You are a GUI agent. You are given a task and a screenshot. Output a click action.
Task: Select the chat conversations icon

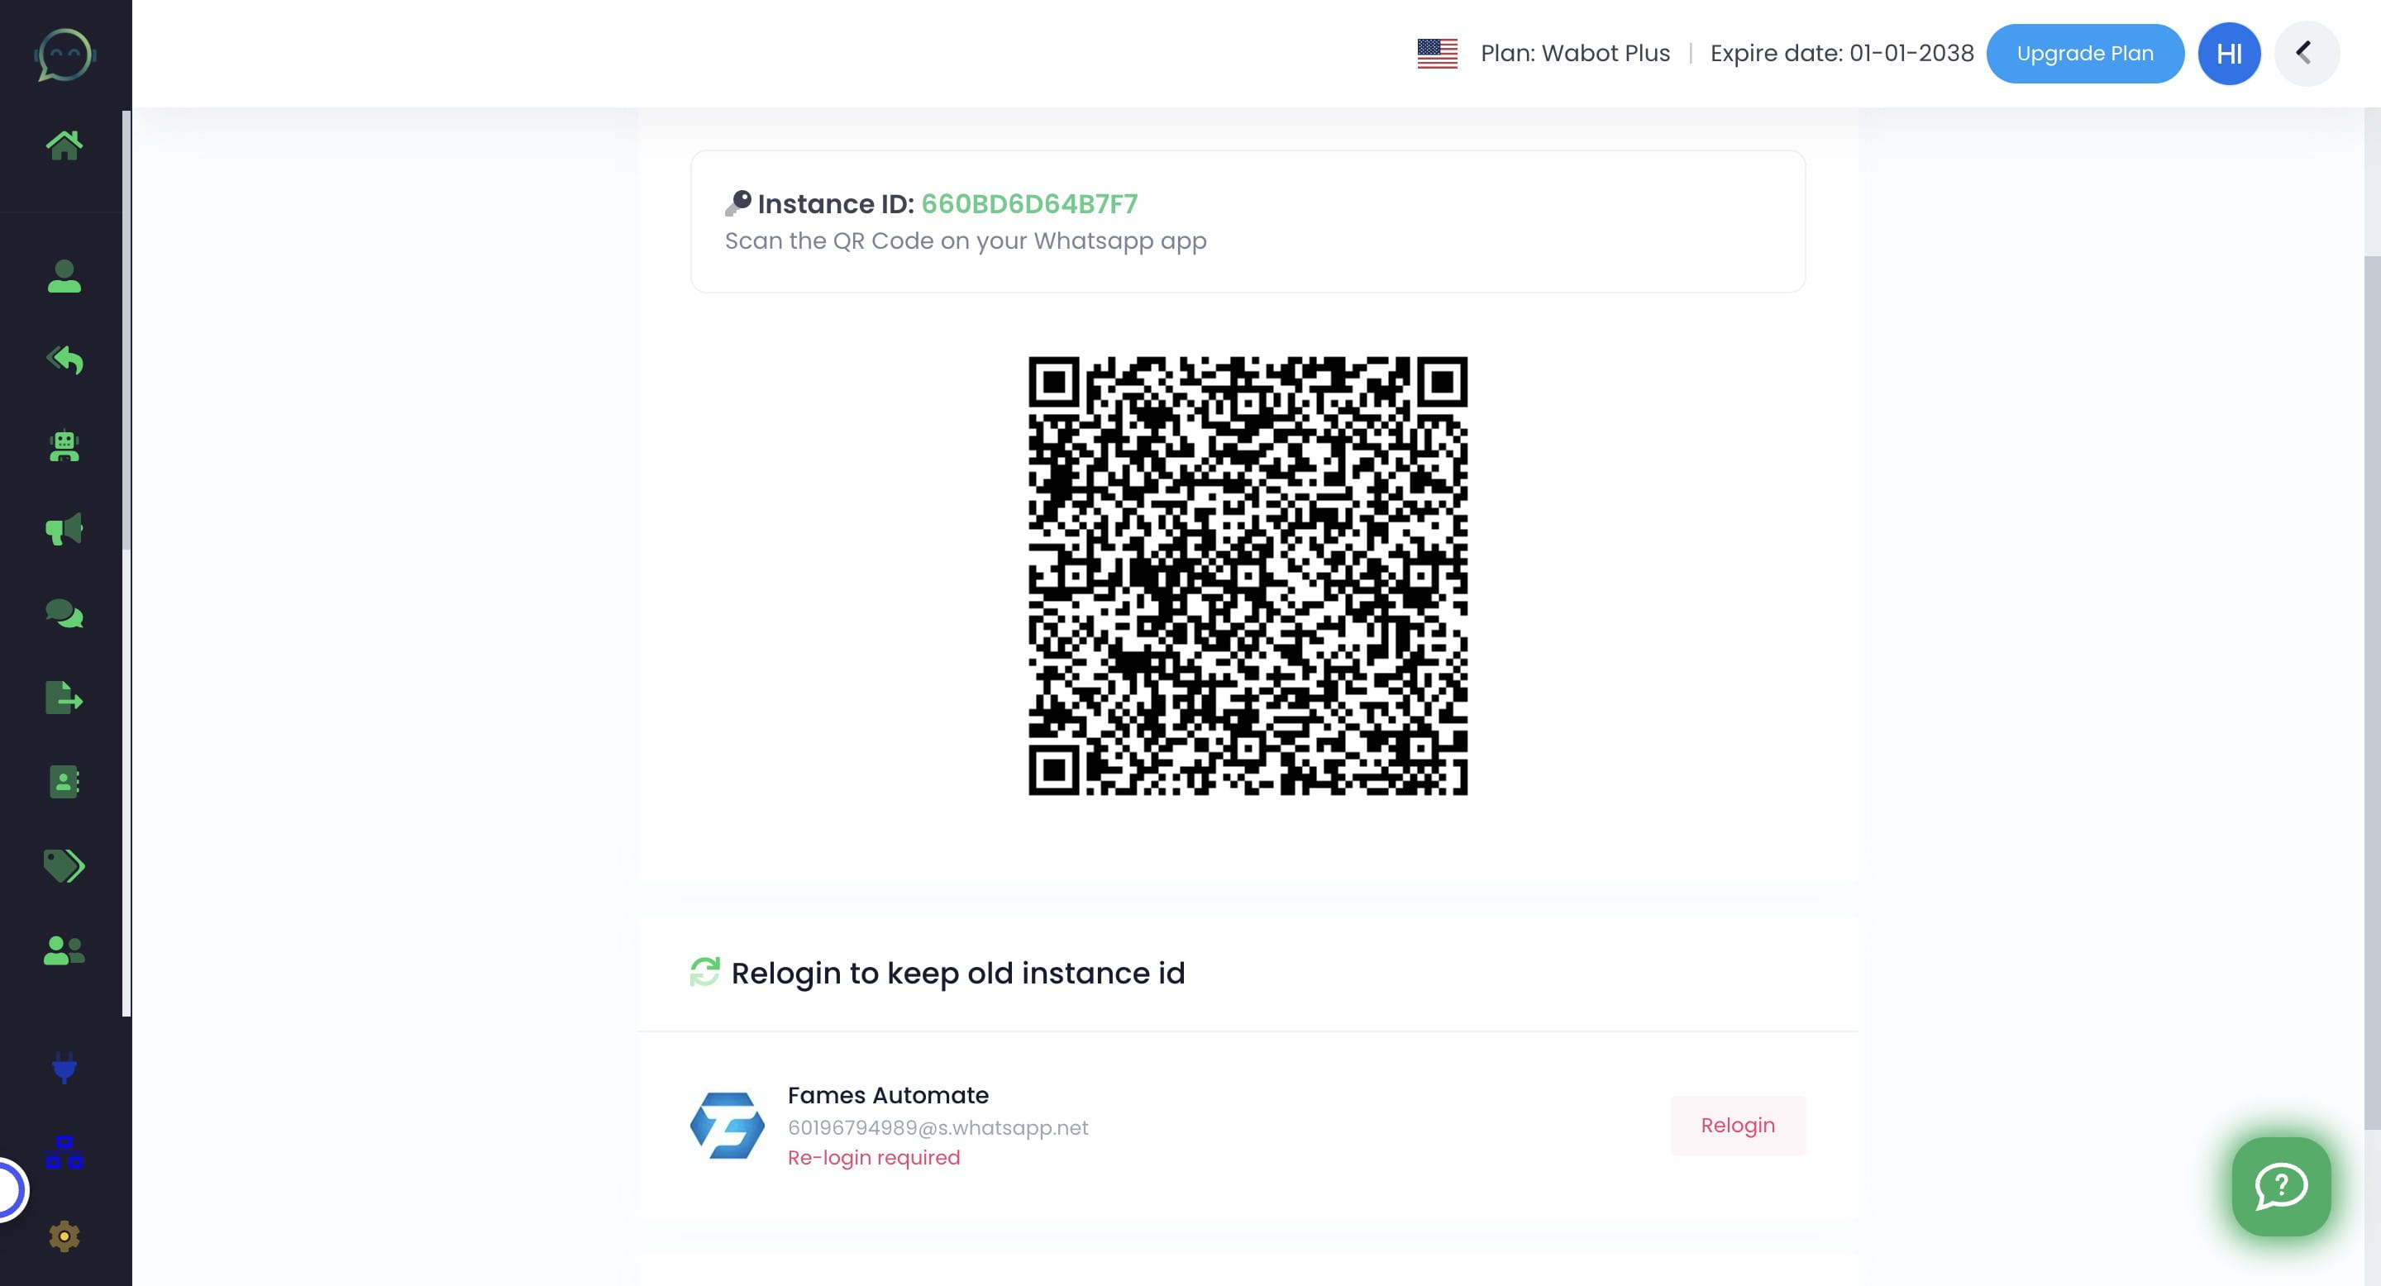click(64, 612)
